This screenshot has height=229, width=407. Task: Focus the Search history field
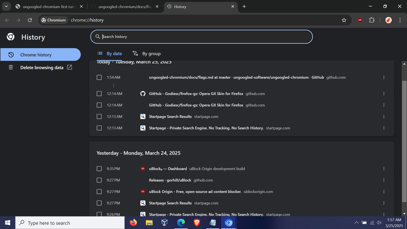tap(201, 37)
